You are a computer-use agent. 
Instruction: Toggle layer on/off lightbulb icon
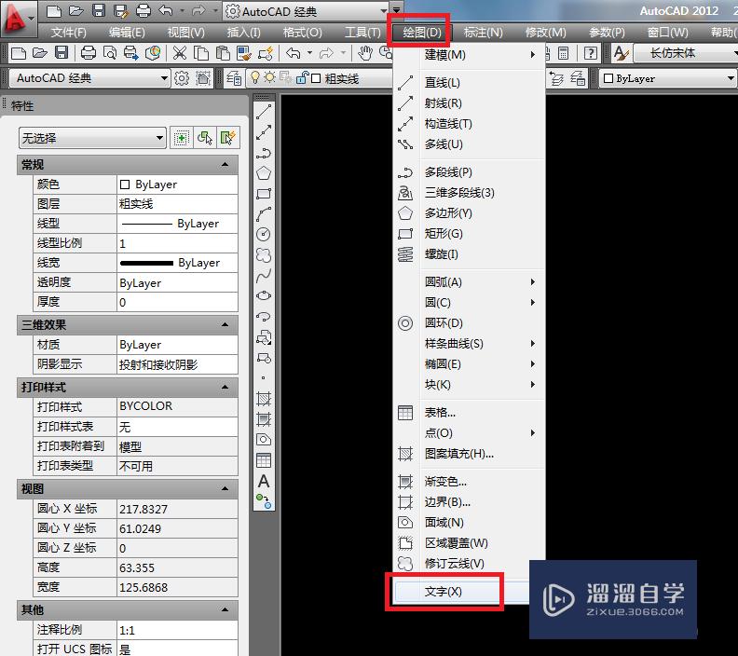[254, 77]
